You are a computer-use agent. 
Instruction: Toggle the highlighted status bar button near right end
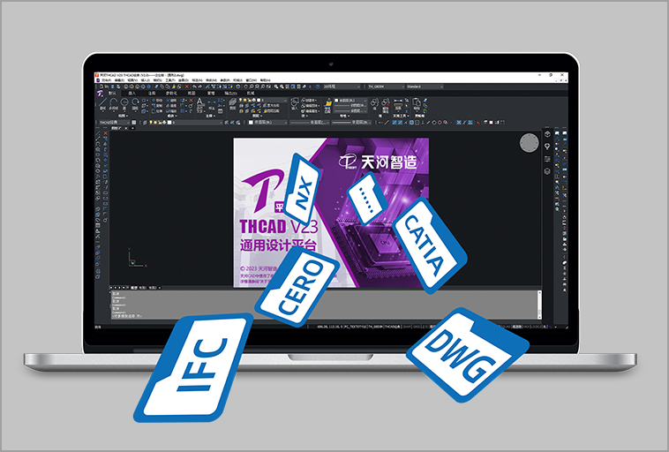click(516, 327)
